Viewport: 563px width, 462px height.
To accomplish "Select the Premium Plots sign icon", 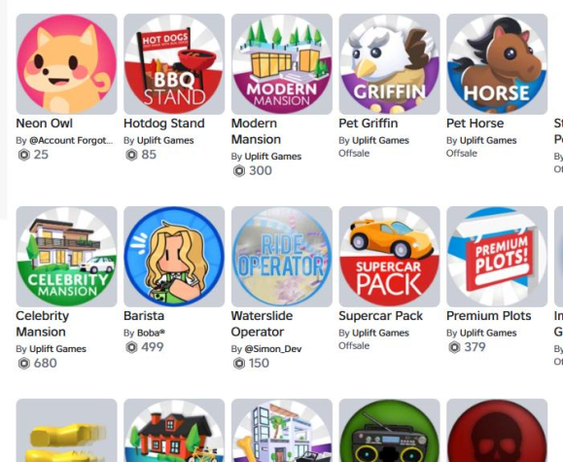I will (x=497, y=257).
